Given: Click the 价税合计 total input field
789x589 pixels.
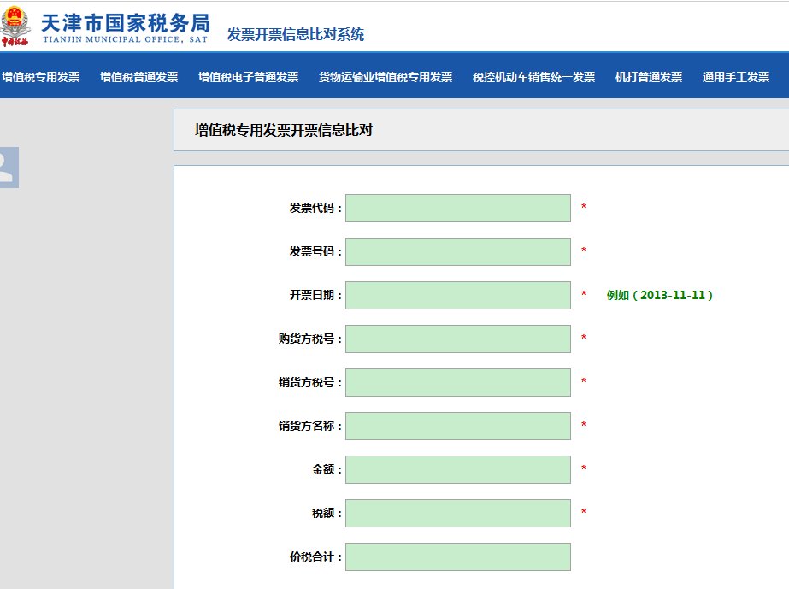Looking at the screenshot, I should 458,556.
